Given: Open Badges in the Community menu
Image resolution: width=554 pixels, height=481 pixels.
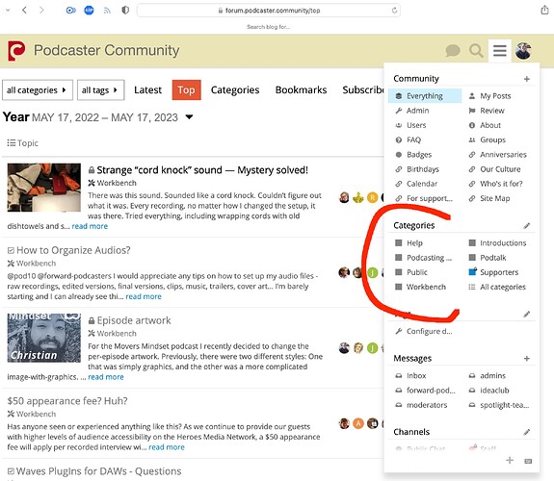Looking at the screenshot, I should [419, 155].
